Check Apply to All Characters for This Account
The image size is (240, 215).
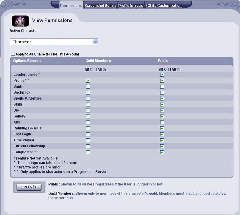(x=13, y=54)
